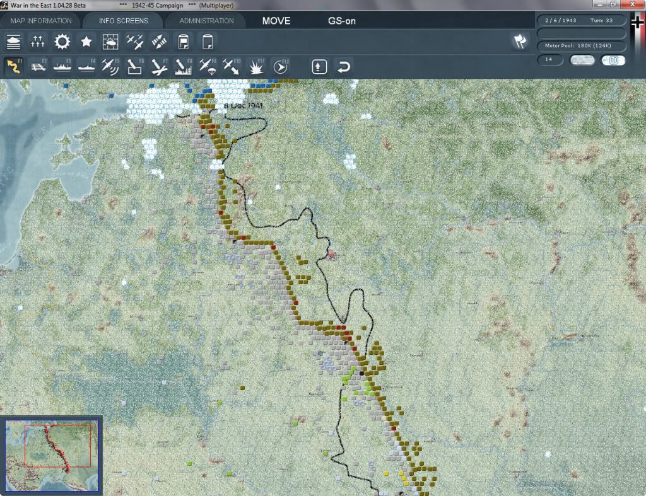This screenshot has height=496, width=646.
Task: Click the date 2/6/1943 display
Action: coord(561,20)
